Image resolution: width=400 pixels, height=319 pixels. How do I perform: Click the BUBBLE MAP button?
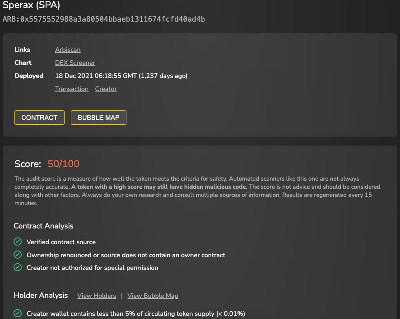coord(98,118)
